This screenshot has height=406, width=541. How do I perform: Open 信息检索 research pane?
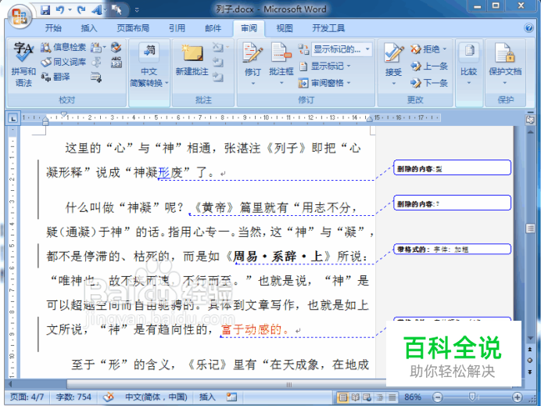[63, 47]
